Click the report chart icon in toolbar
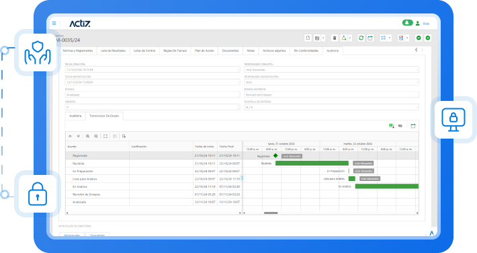 click(401, 38)
